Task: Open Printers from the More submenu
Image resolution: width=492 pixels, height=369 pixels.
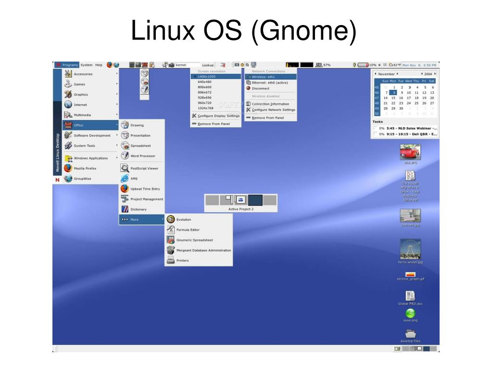Action: click(x=199, y=260)
